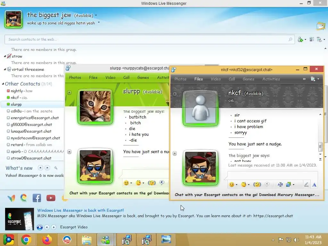Click the wrench options icon in What's new
The width and height of the screenshot is (328, 246).
(x=56, y=168)
